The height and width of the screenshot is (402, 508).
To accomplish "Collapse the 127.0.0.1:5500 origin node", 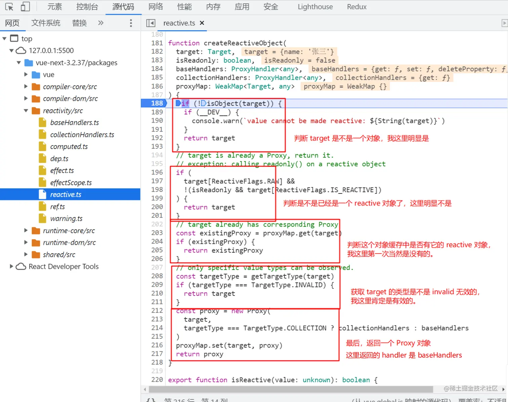I will (11, 50).
